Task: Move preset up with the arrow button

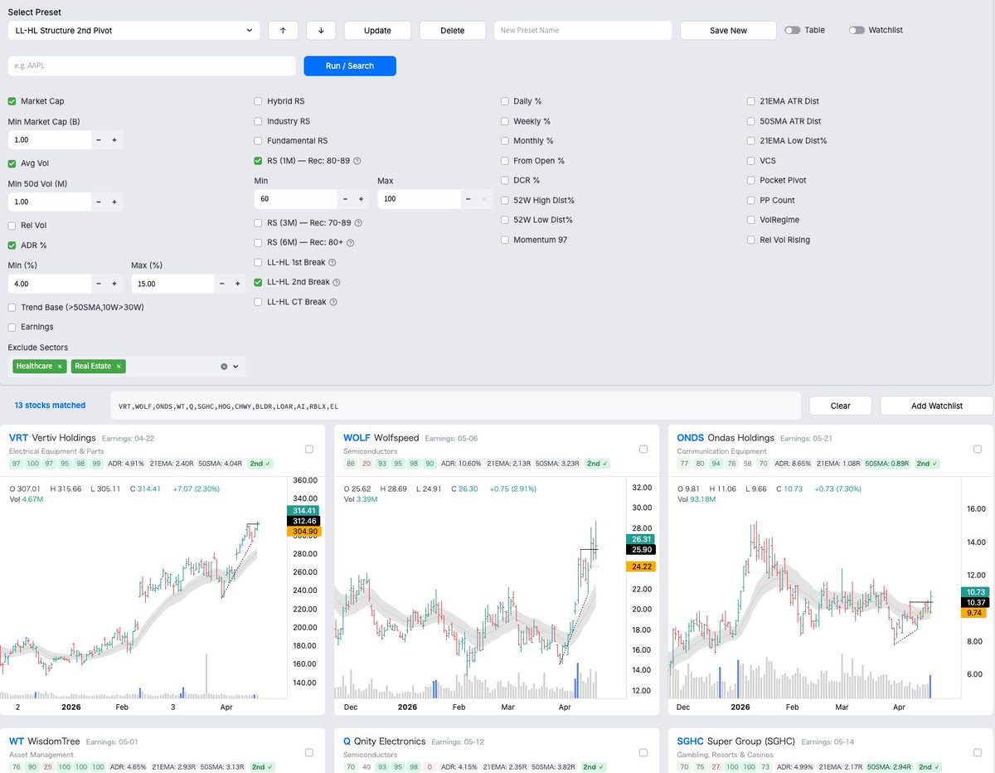Action: (x=283, y=30)
